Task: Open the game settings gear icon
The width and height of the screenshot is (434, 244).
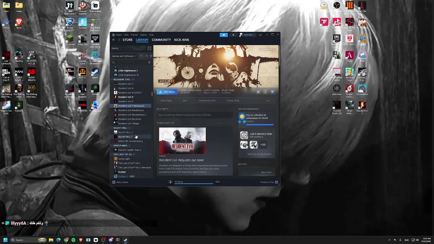Action: pos(258,92)
